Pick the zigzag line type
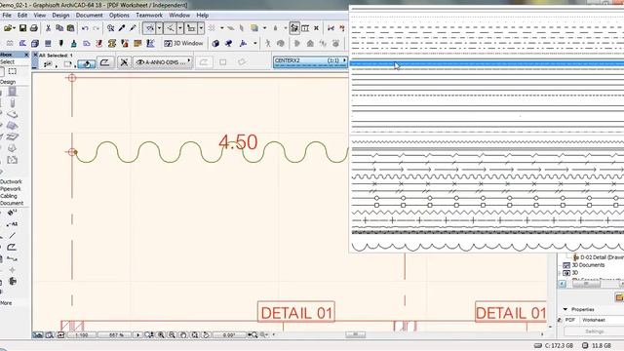The image size is (624, 351). [x=487, y=213]
